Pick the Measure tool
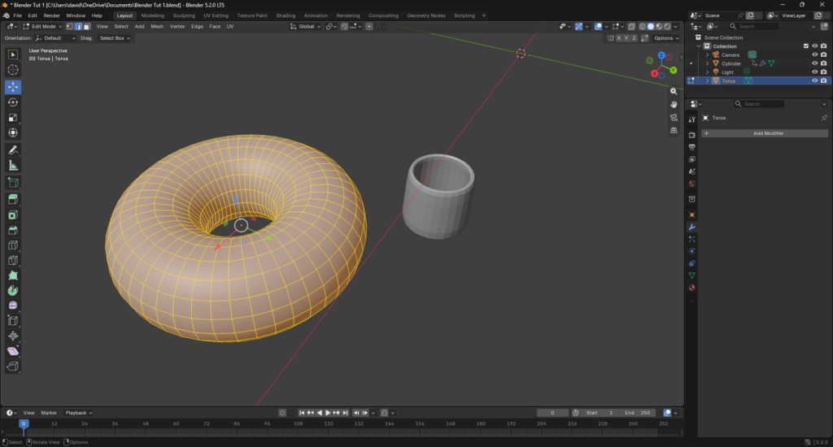The height and width of the screenshot is (447, 833). point(13,166)
